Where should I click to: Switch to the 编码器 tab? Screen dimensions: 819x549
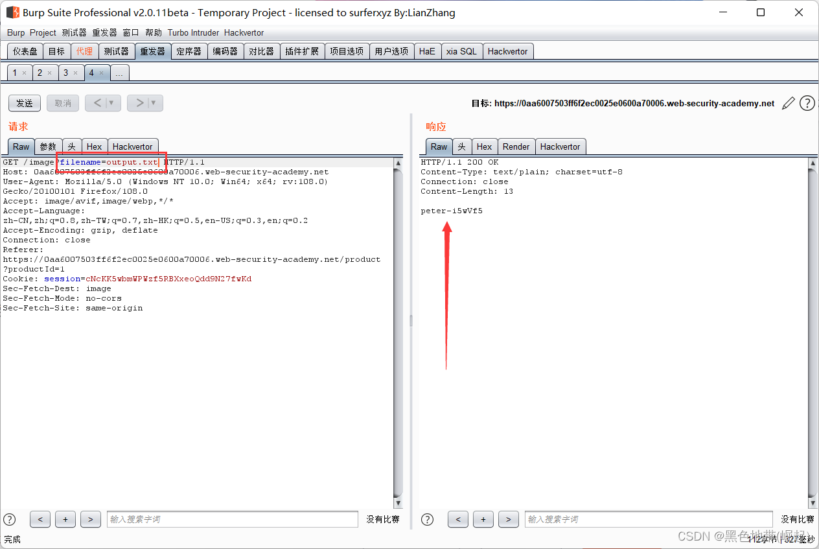(225, 51)
